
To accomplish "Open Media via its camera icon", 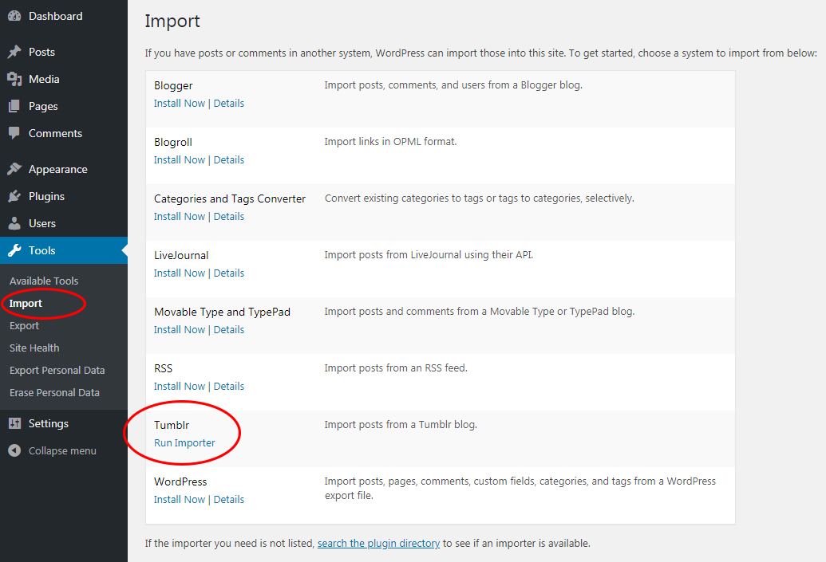I will (14, 78).
